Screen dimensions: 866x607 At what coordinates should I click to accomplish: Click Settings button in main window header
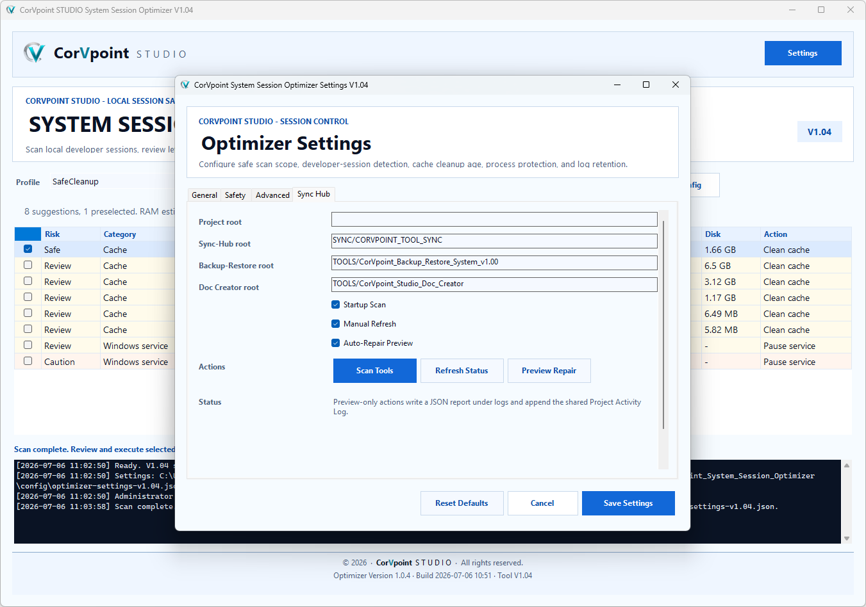(803, 53)
